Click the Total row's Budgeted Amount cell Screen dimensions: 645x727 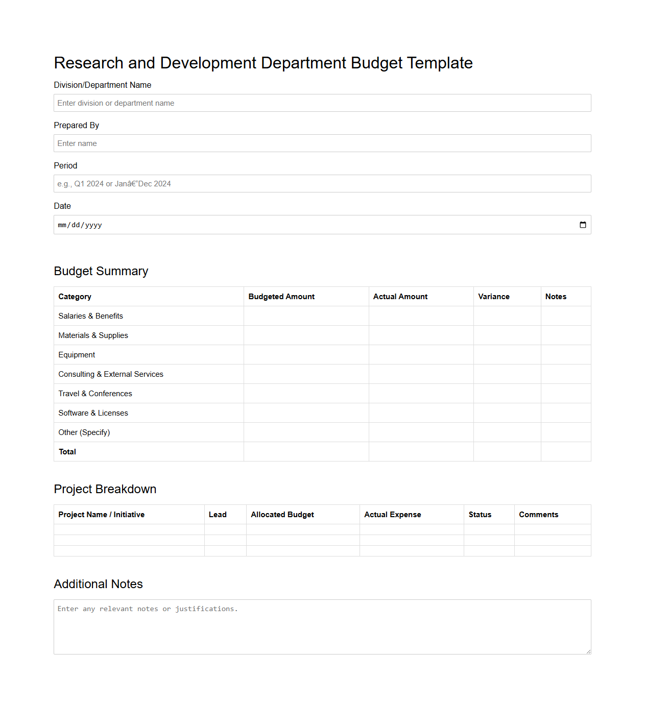[x=305, y=451]
